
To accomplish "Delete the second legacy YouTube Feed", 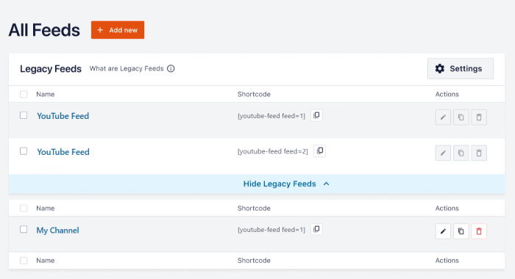I will click(x=479, y=153).
